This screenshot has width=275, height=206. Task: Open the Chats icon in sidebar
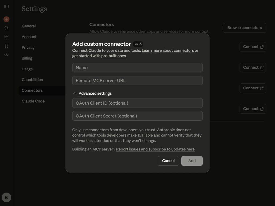click(x=6, y=28)
